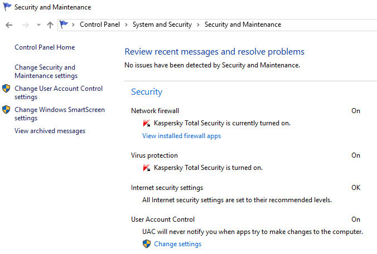This screenshot has width=377, height=254.
Task: Open the recent locations dropdown arrow
Action: pos(38,25)
